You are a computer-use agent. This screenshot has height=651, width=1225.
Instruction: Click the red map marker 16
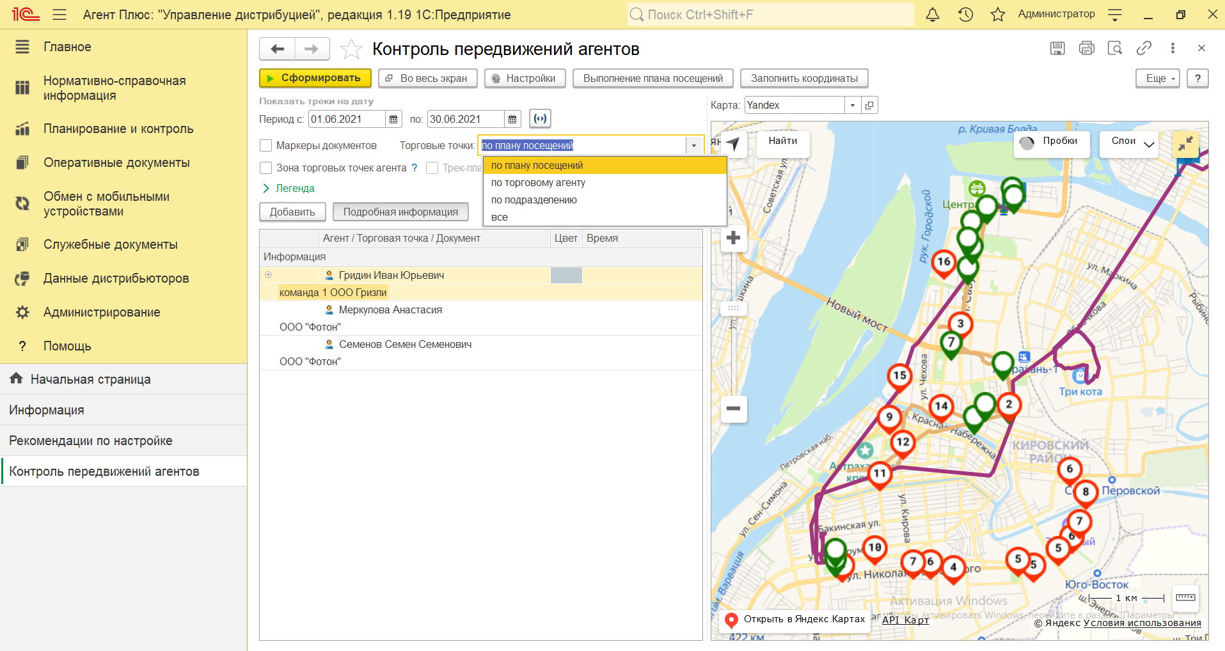[944, 262]
